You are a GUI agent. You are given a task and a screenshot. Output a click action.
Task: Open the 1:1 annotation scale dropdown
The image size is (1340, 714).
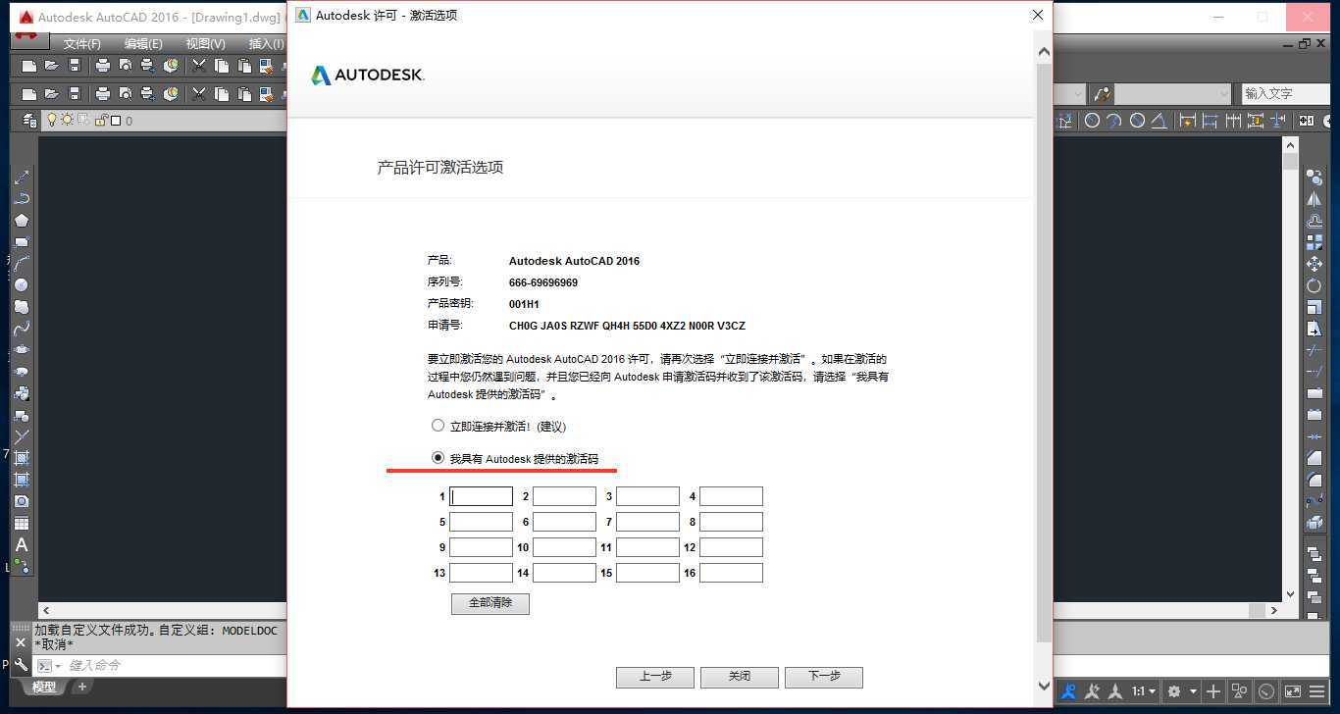coord(1144,691)
